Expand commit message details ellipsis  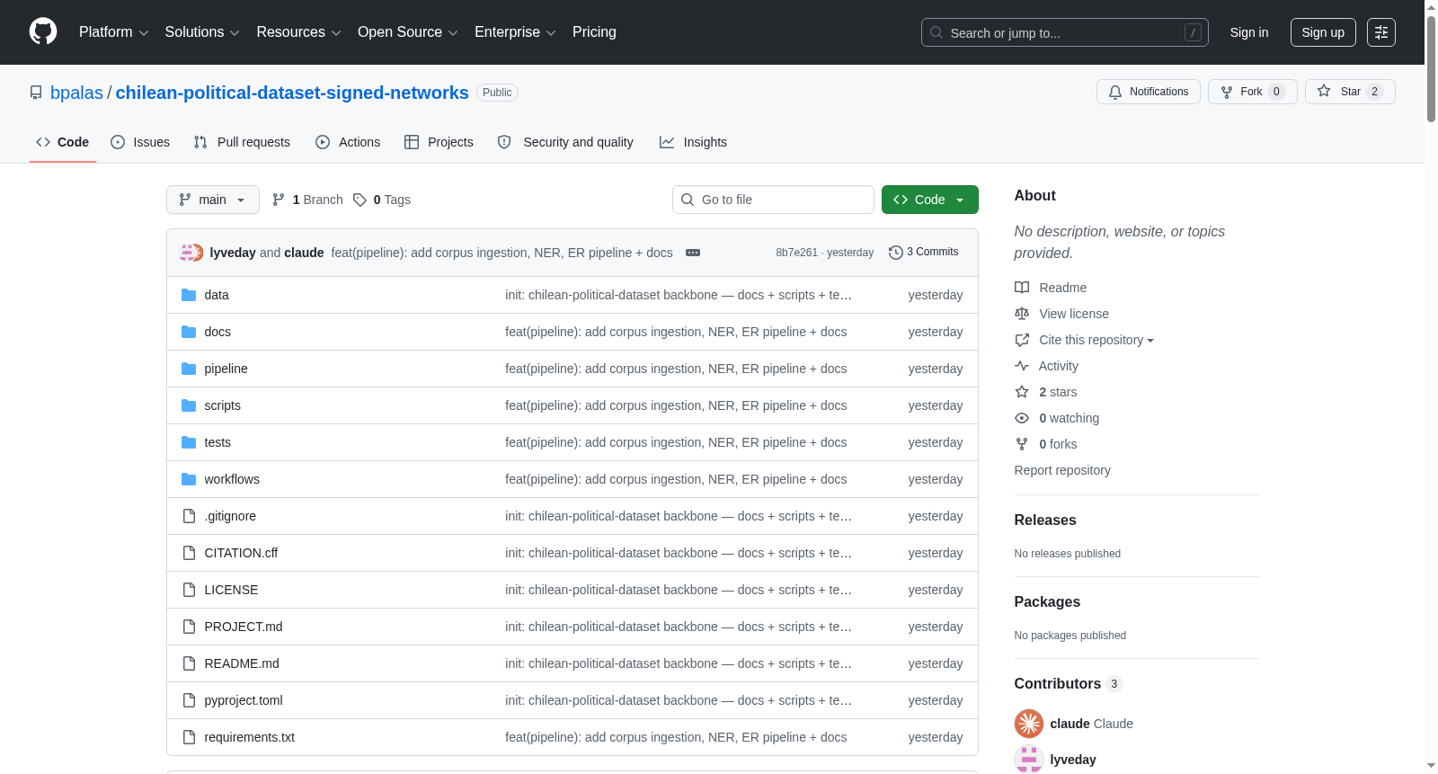point(693,253)
